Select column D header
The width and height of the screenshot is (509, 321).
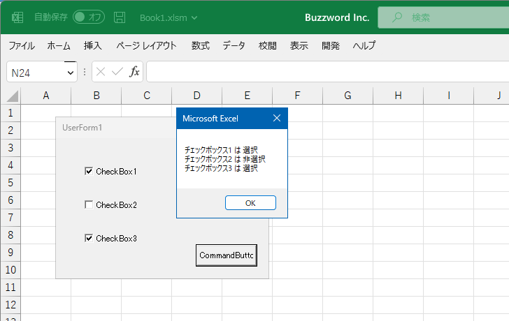click(x=197, y=96)
